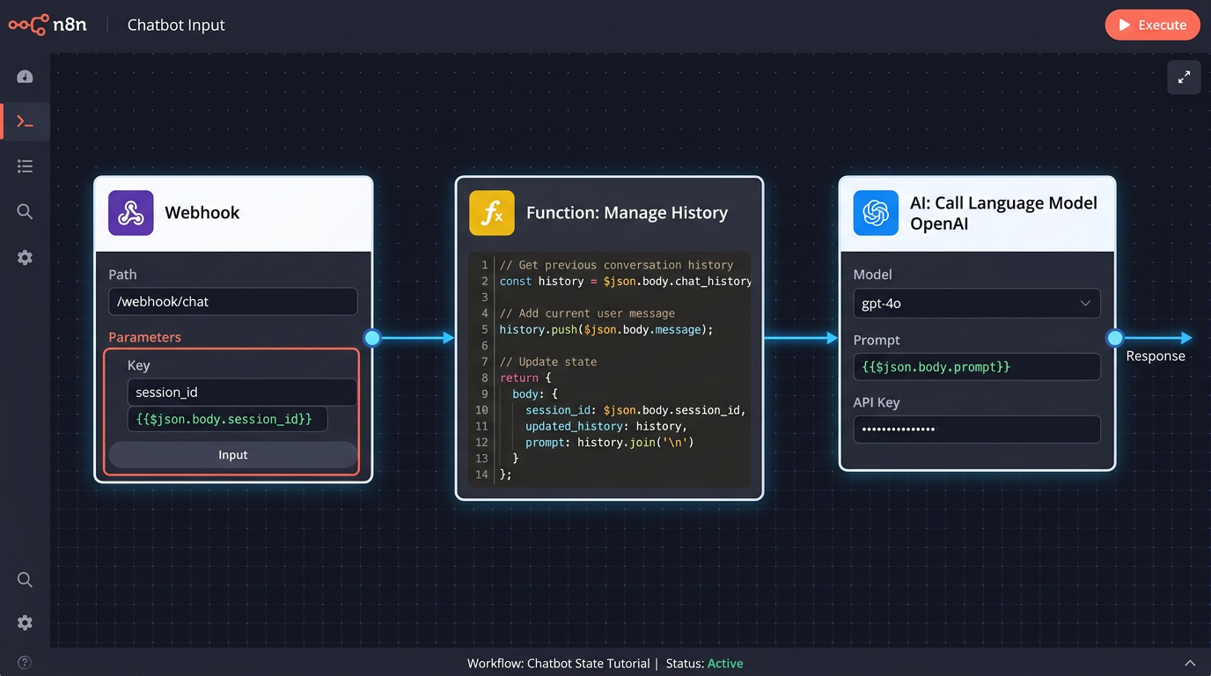
Task: Select the Function: Manage History node title
Action: click(x=627, y=213)
